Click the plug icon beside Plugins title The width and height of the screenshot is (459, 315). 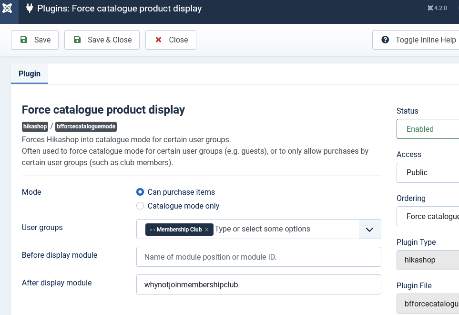pyautogui.click(x=29, y=8)
